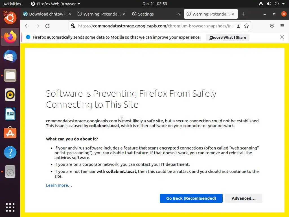
Task: Reload the current page
Action: coord(47,26)
